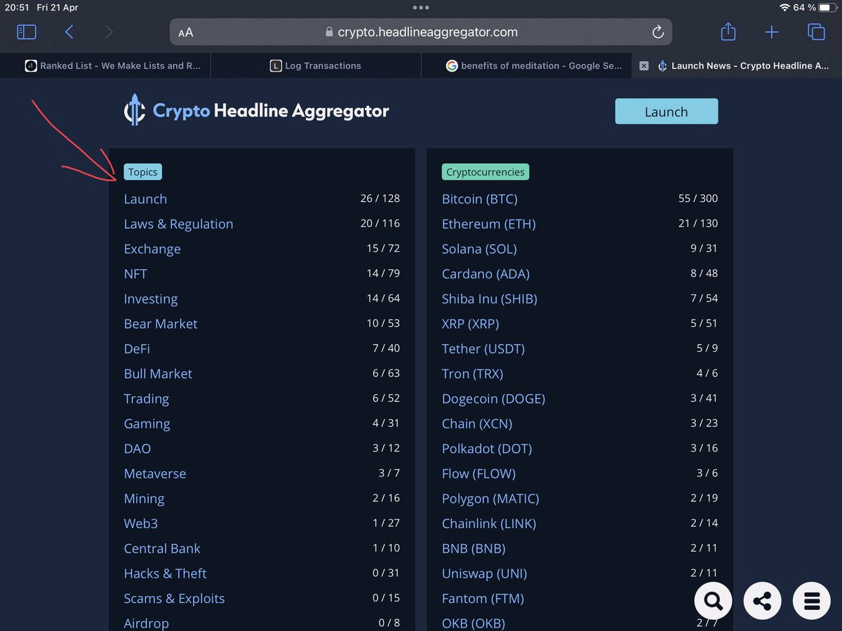Open the DeFi topic link

tap(137, 349)
